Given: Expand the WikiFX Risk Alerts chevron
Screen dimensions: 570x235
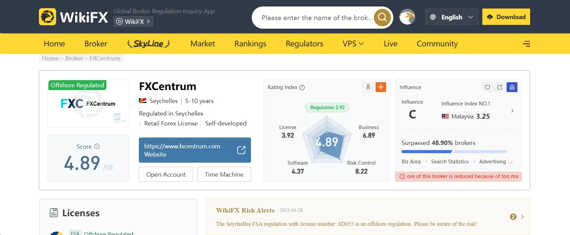Looking at the screenshot, I should [522, 217].
